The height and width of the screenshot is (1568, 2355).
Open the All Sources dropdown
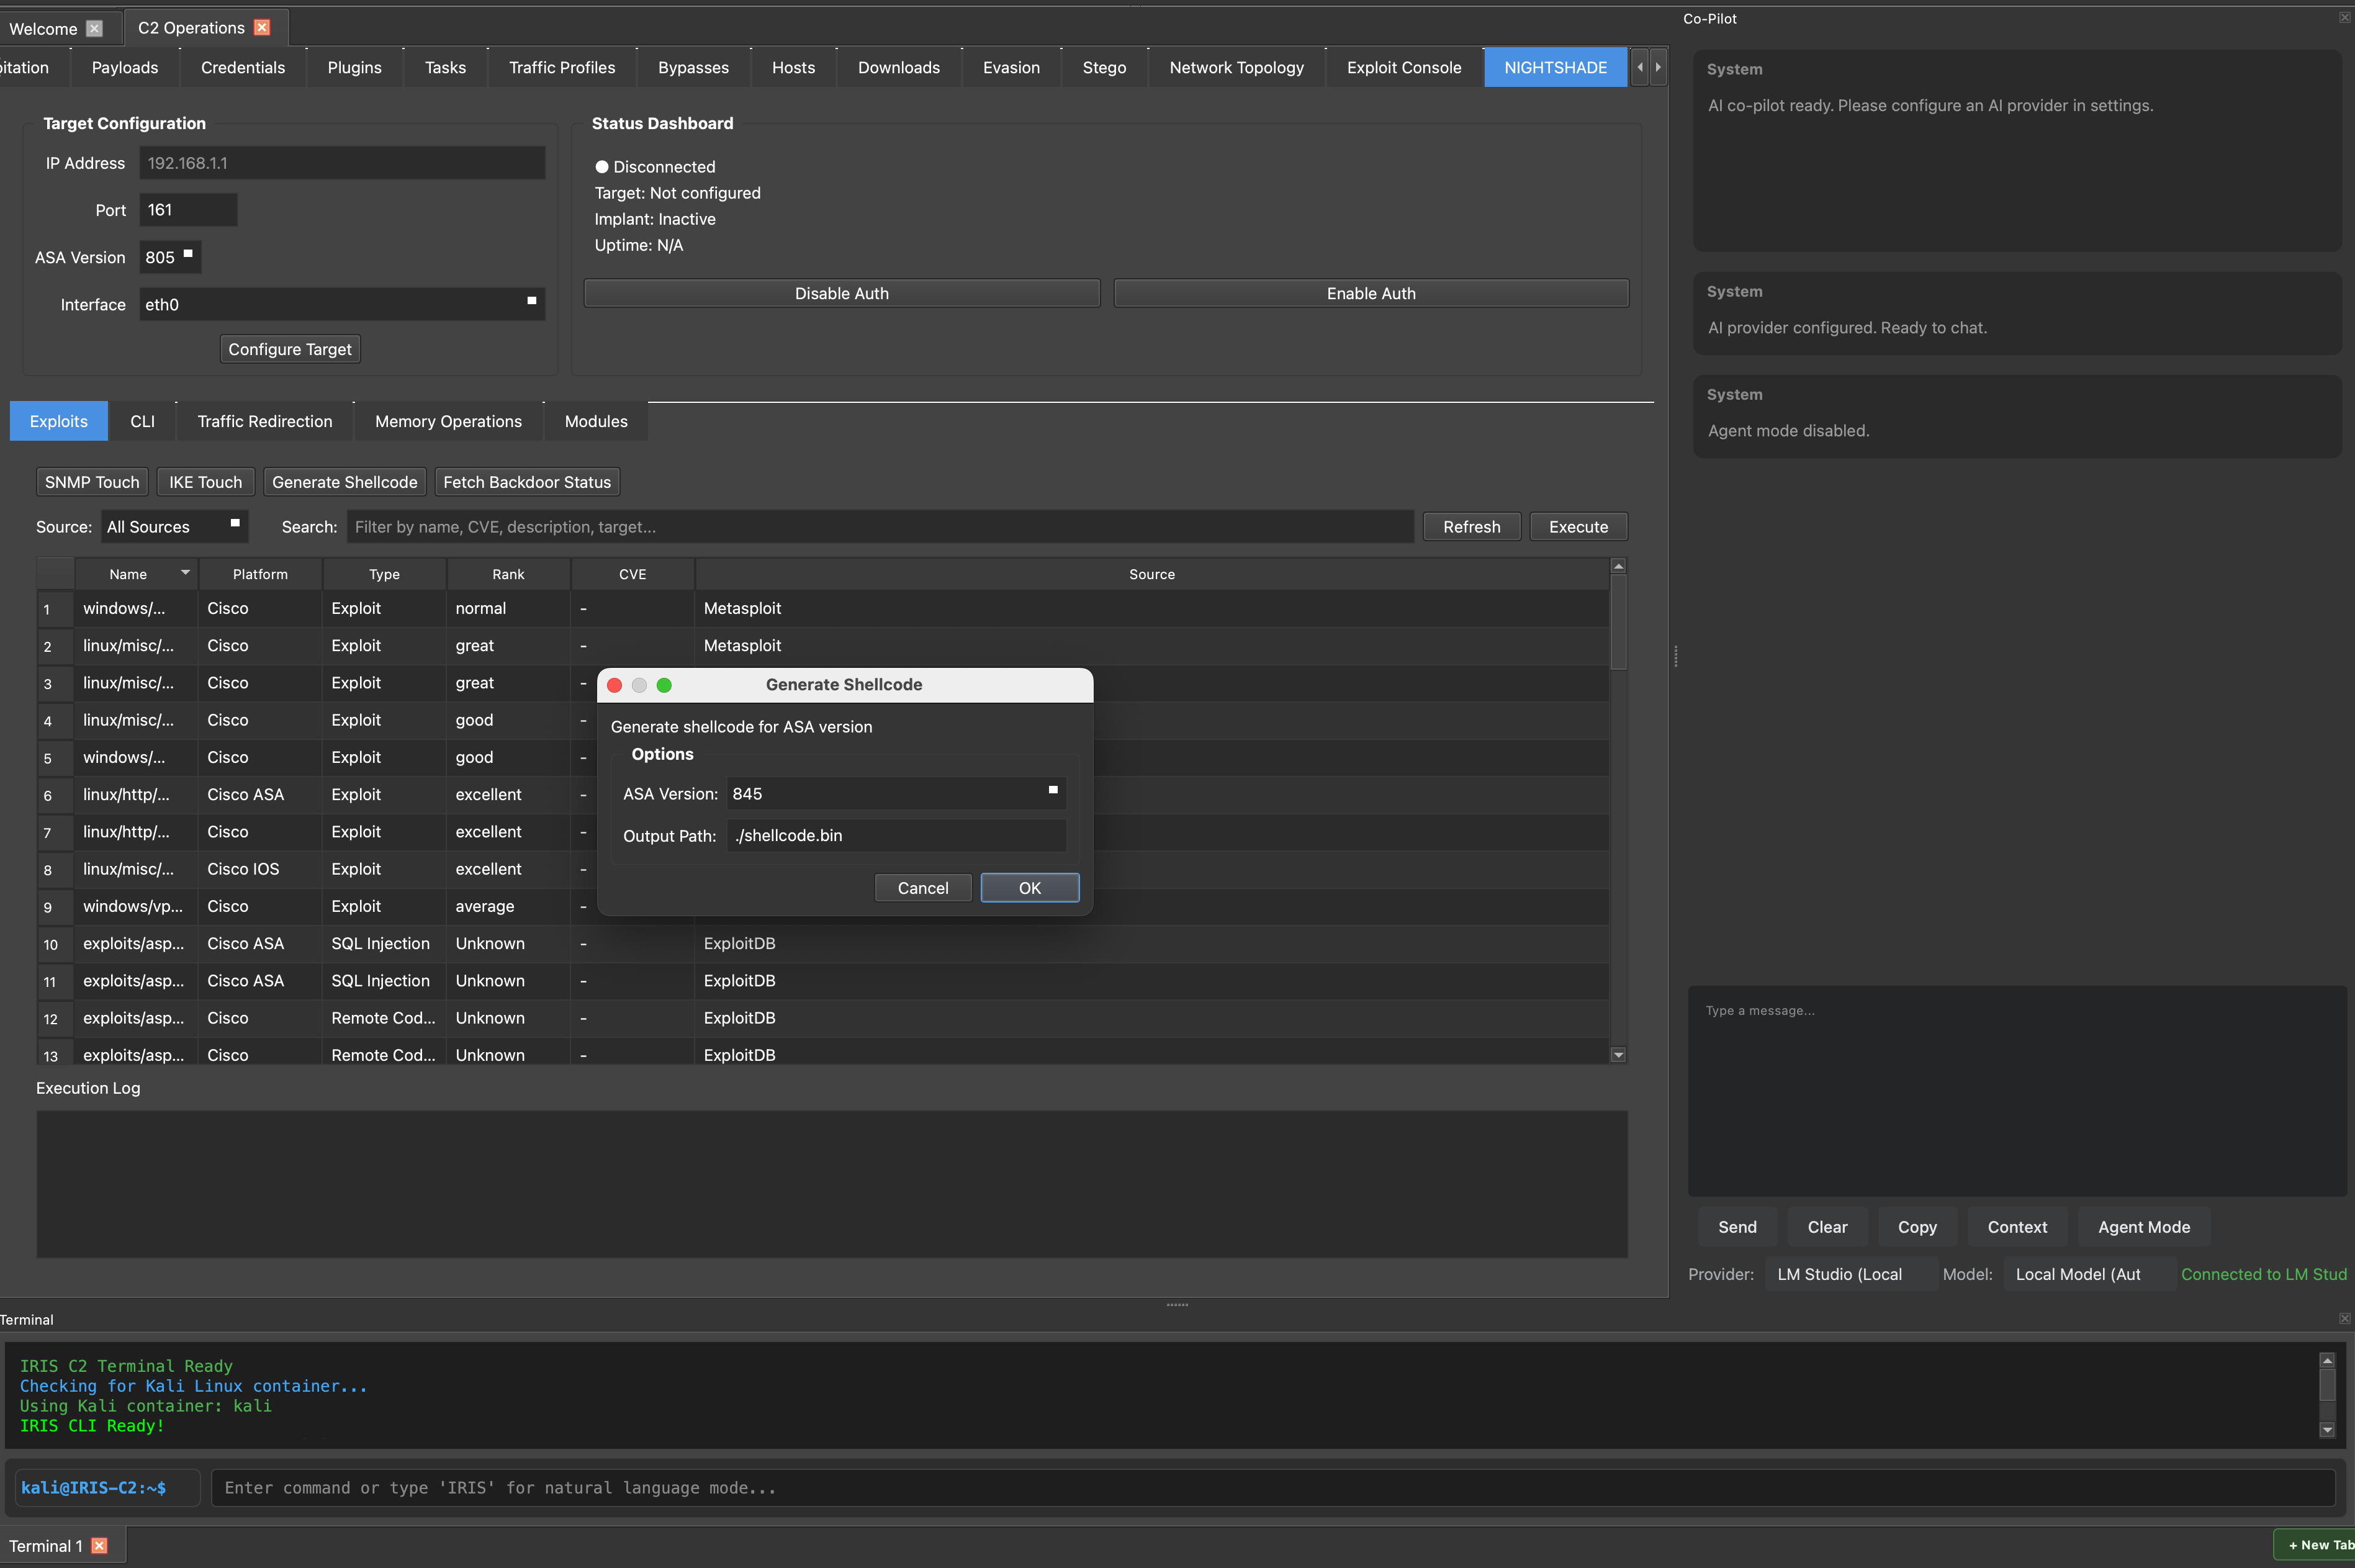click(x=235, y=524)
